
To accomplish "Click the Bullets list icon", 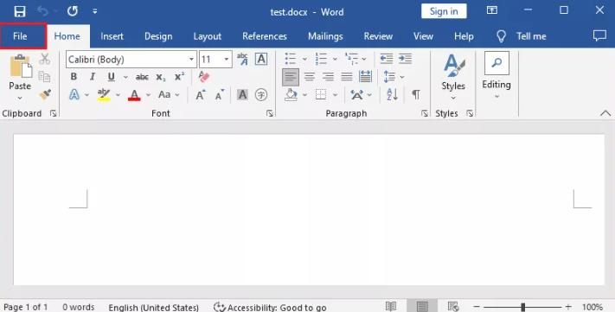I will 291,59.
